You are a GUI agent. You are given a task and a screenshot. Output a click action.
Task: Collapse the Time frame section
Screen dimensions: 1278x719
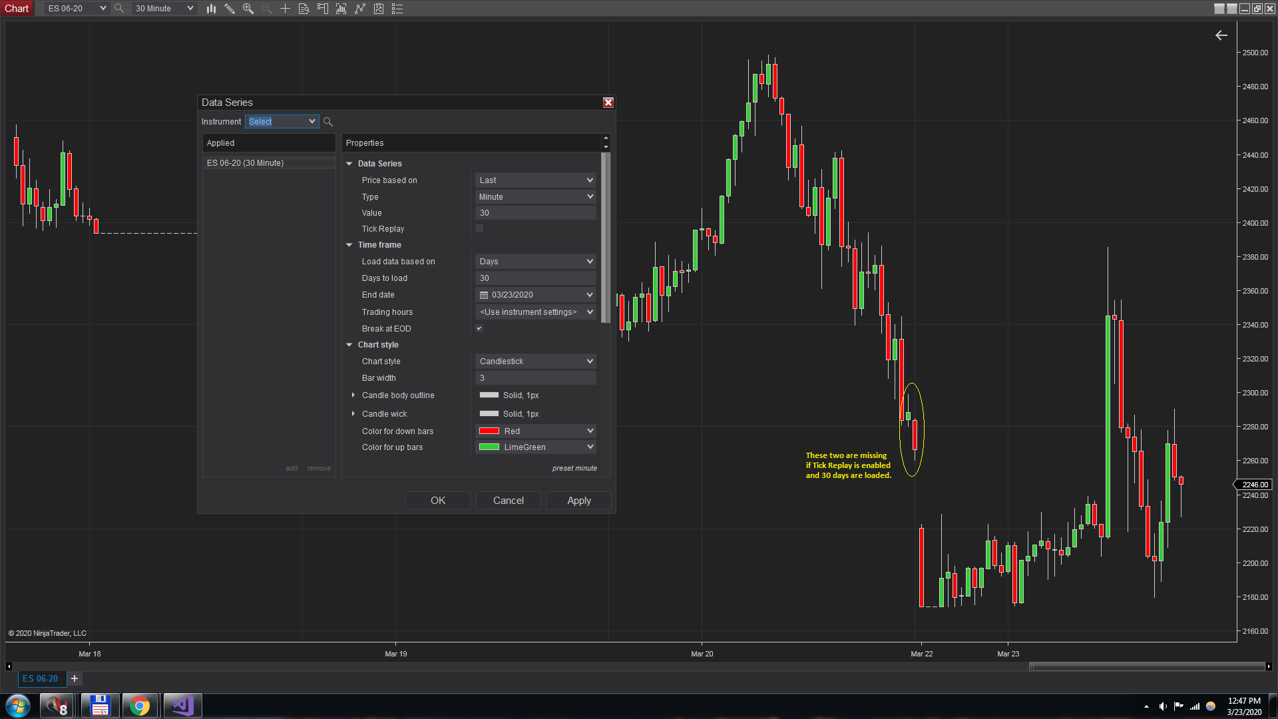click(349, 245)
